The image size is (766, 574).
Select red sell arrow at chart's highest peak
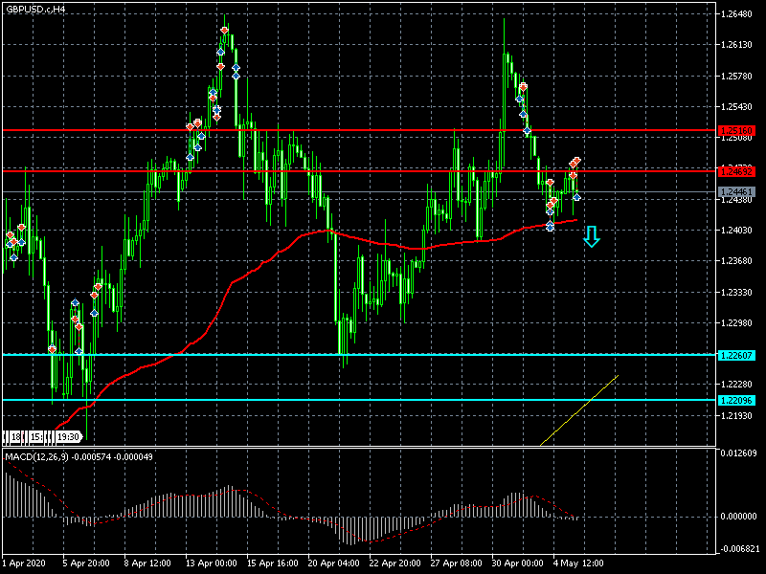pyautogui.click(x=224, y=32)
